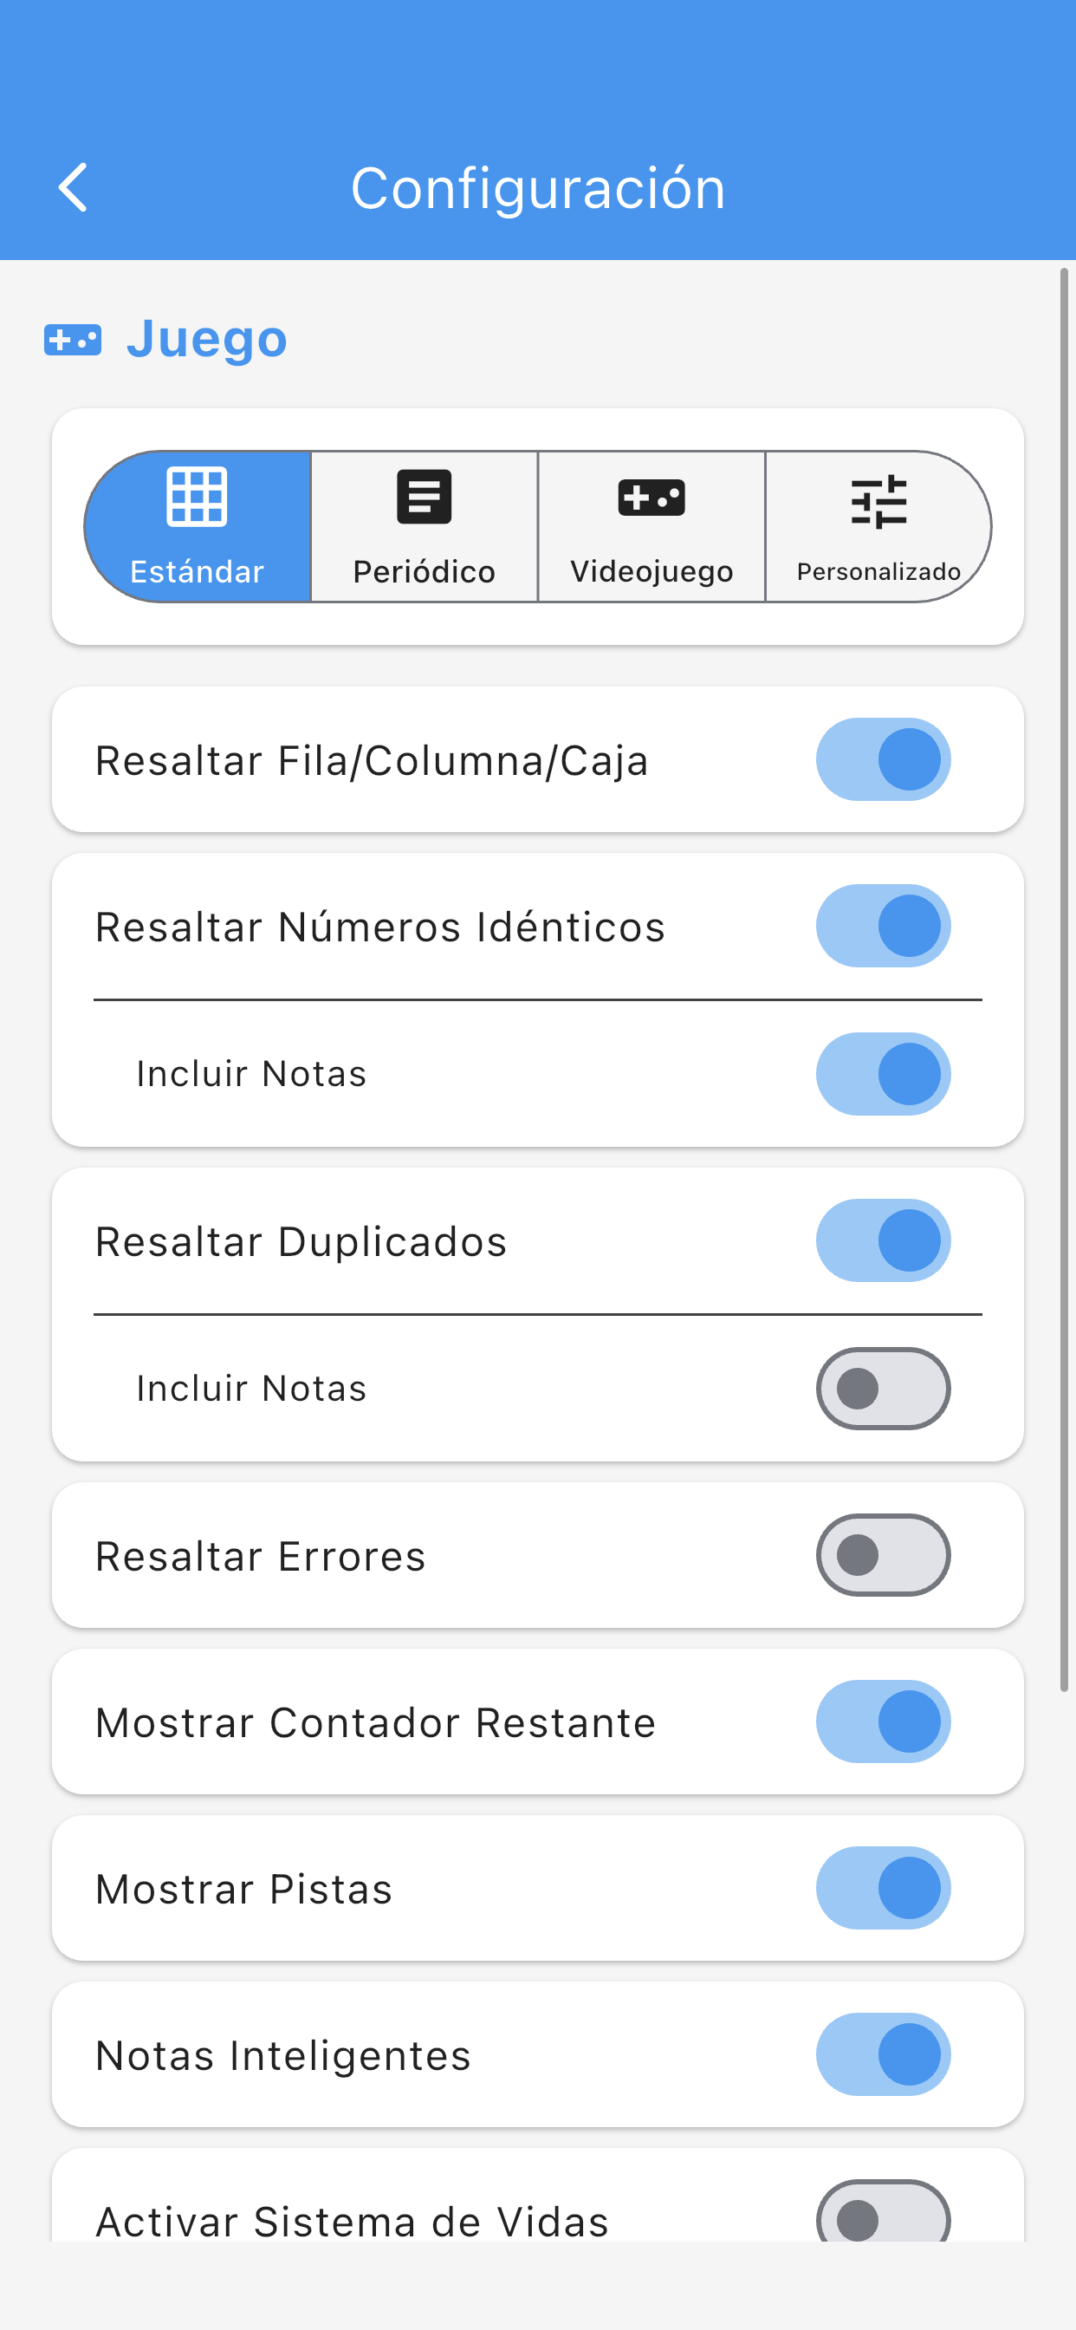The width and height of the screenshot is (1076, 2330).
Task: Turn off Resaltar Duplicados
Action: tap(884, 1240)
